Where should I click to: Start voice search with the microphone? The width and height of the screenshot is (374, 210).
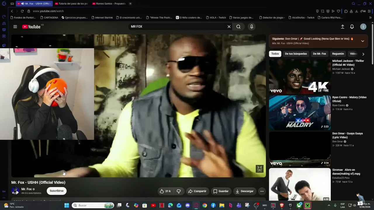point(252,27)
